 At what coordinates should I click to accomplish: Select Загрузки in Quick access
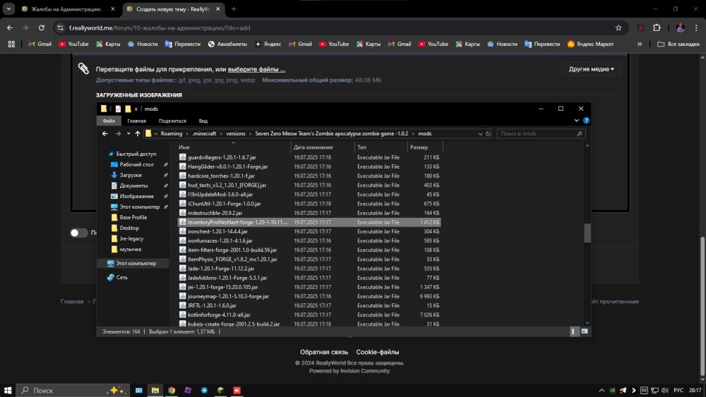[131, 175]
